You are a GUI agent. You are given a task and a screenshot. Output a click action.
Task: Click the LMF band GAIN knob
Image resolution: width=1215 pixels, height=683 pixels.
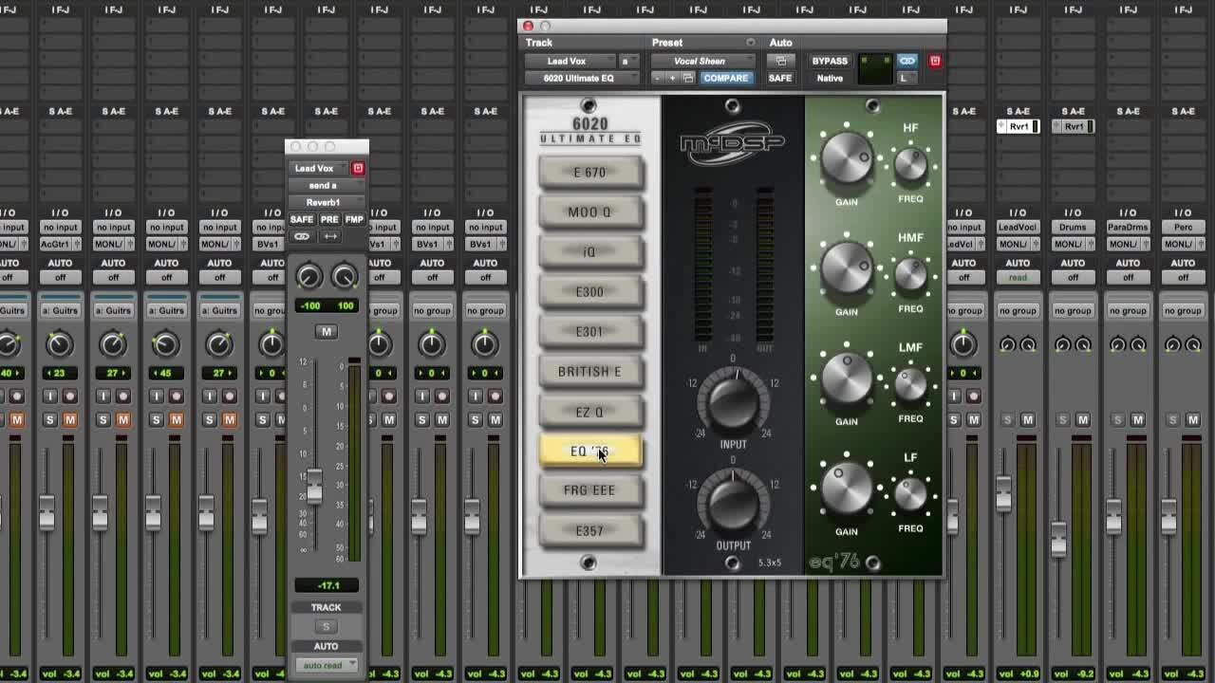(x=846, y=379)
